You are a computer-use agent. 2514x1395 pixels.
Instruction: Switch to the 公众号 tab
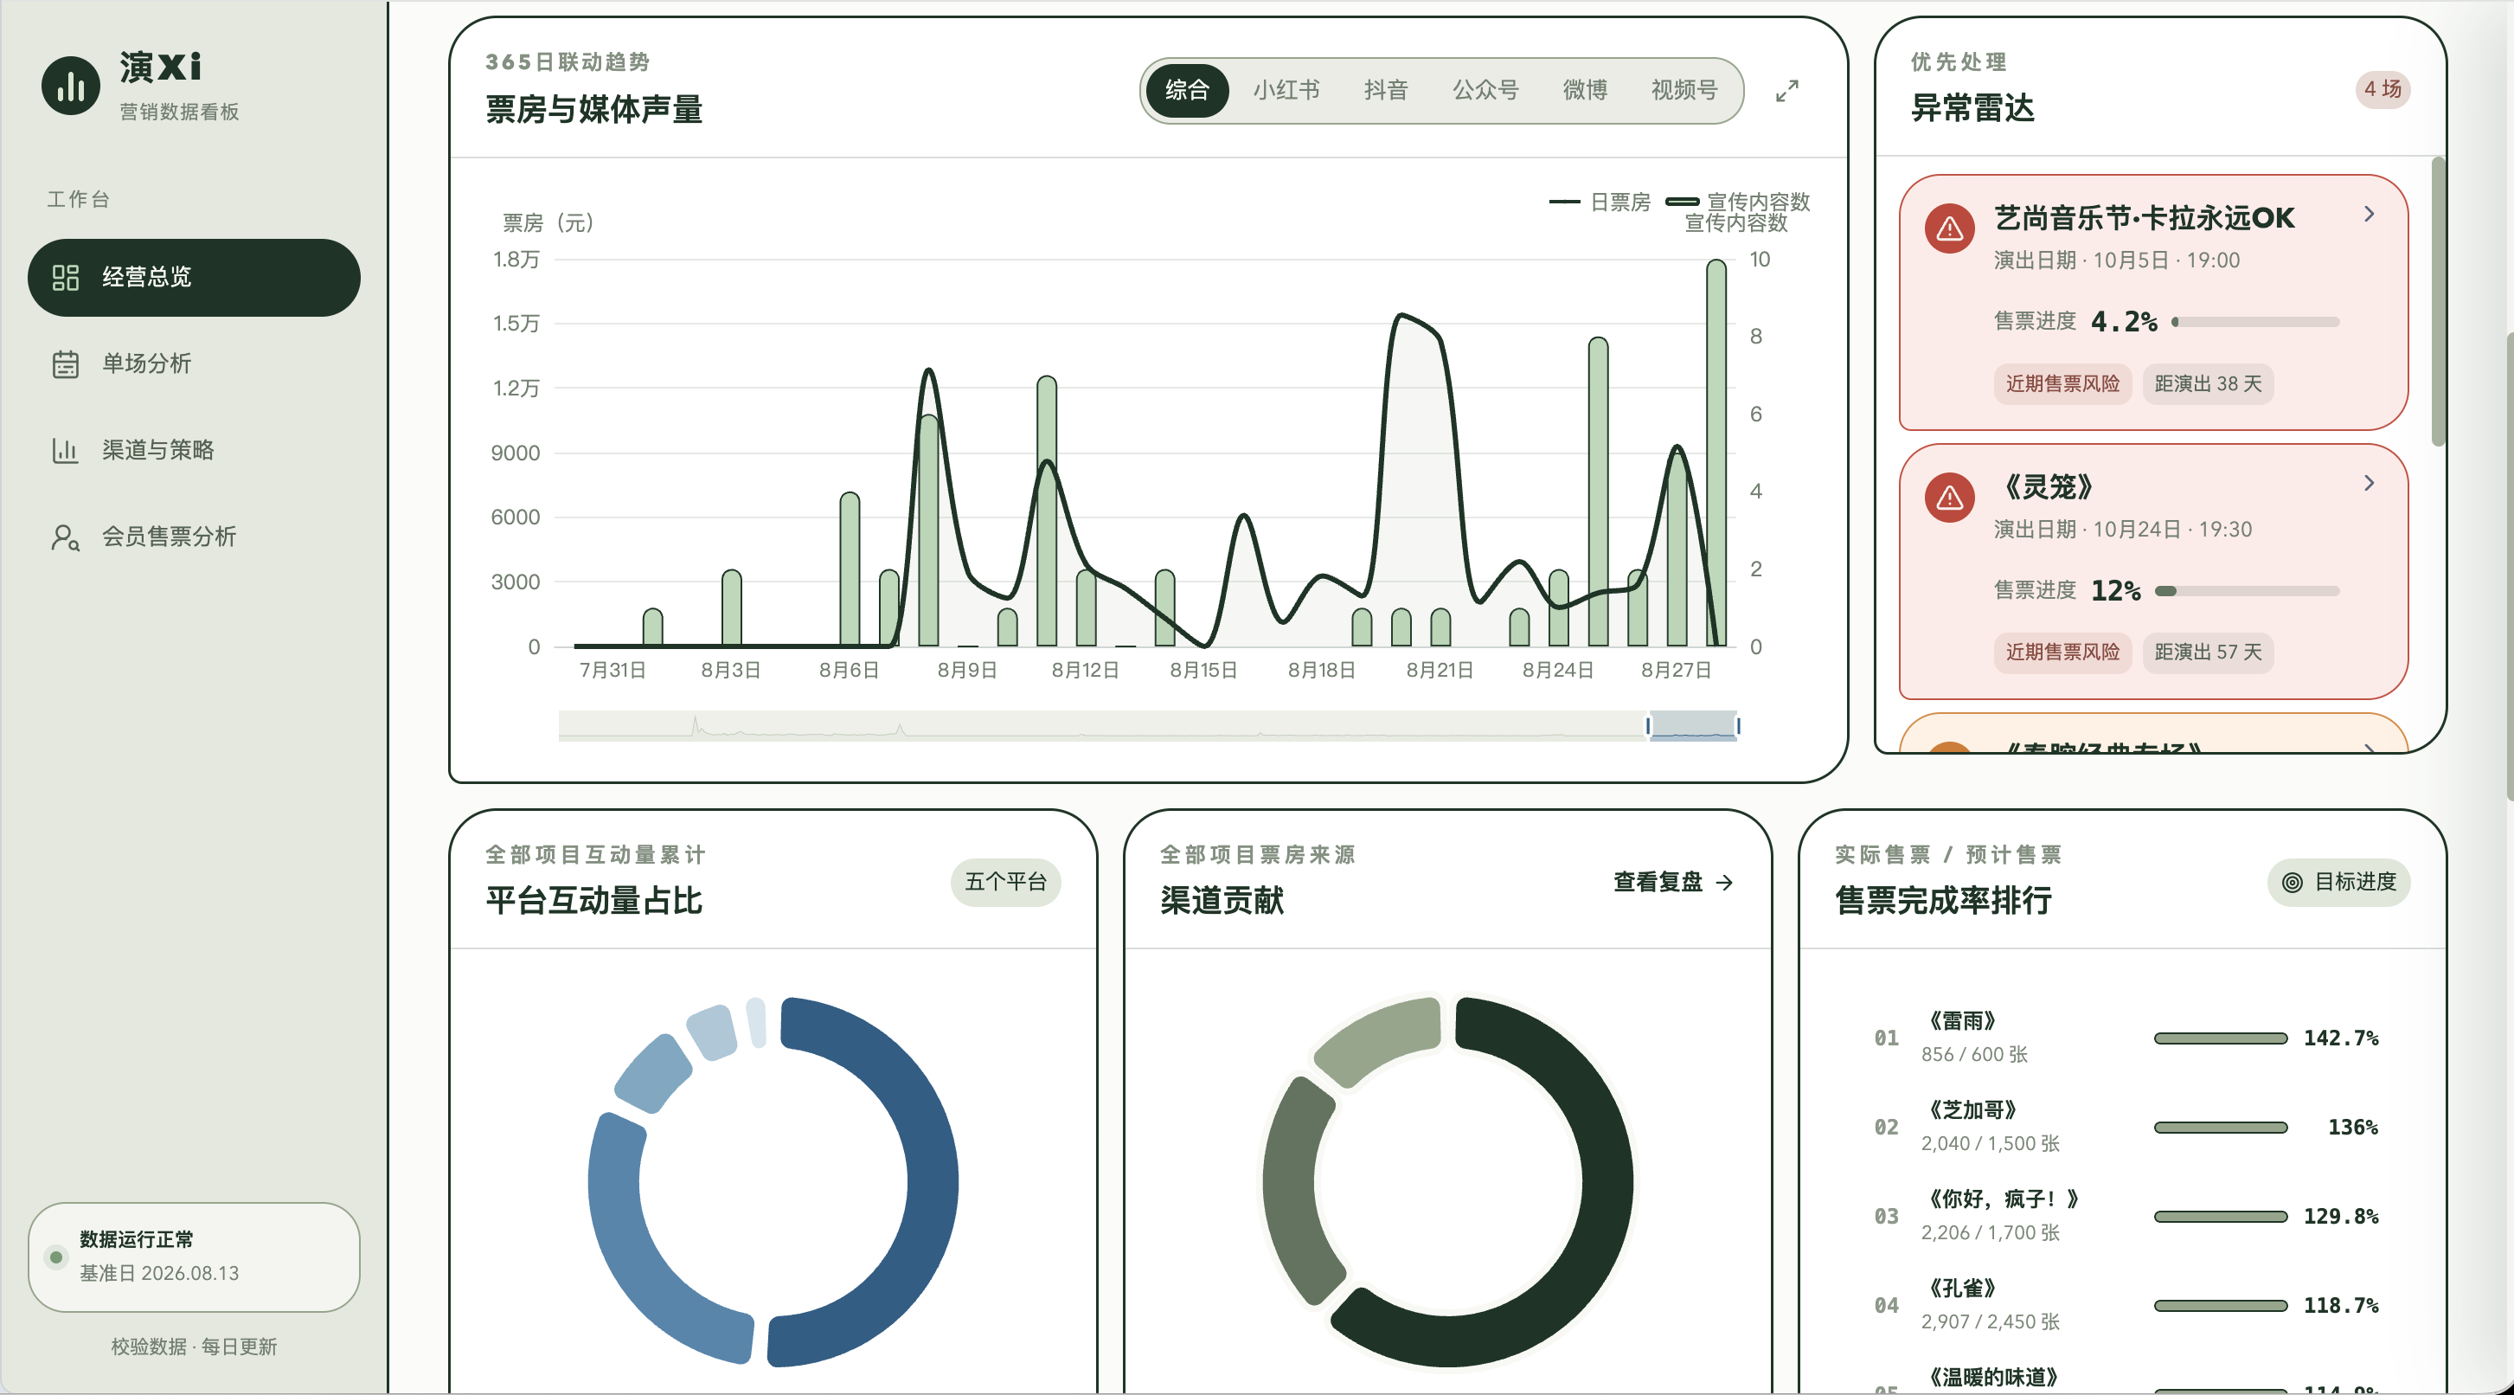(1485, 90)
